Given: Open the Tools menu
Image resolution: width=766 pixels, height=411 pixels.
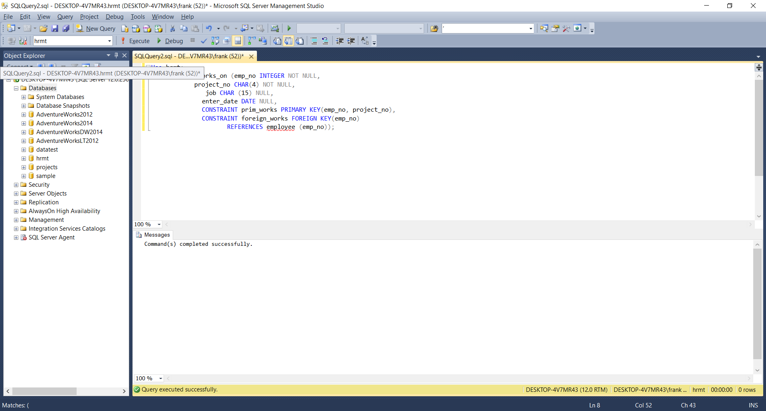Looking at the screenshot, I should 138,17.
